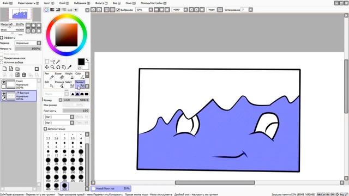The height and width of the screenshot is (196, 349).
Task: Choose the Pressure tool
Action: (x=59, y=84)
